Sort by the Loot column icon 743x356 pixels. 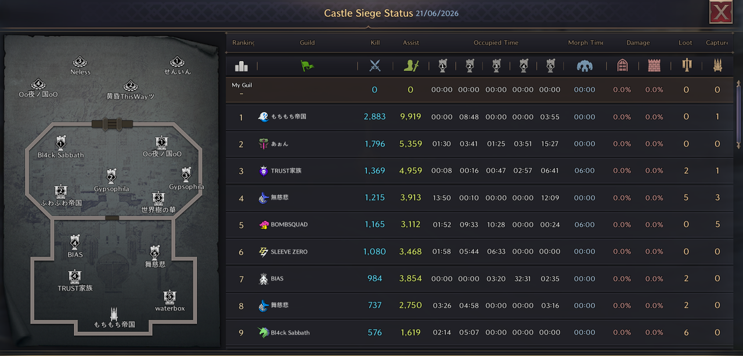coord(686,66)
